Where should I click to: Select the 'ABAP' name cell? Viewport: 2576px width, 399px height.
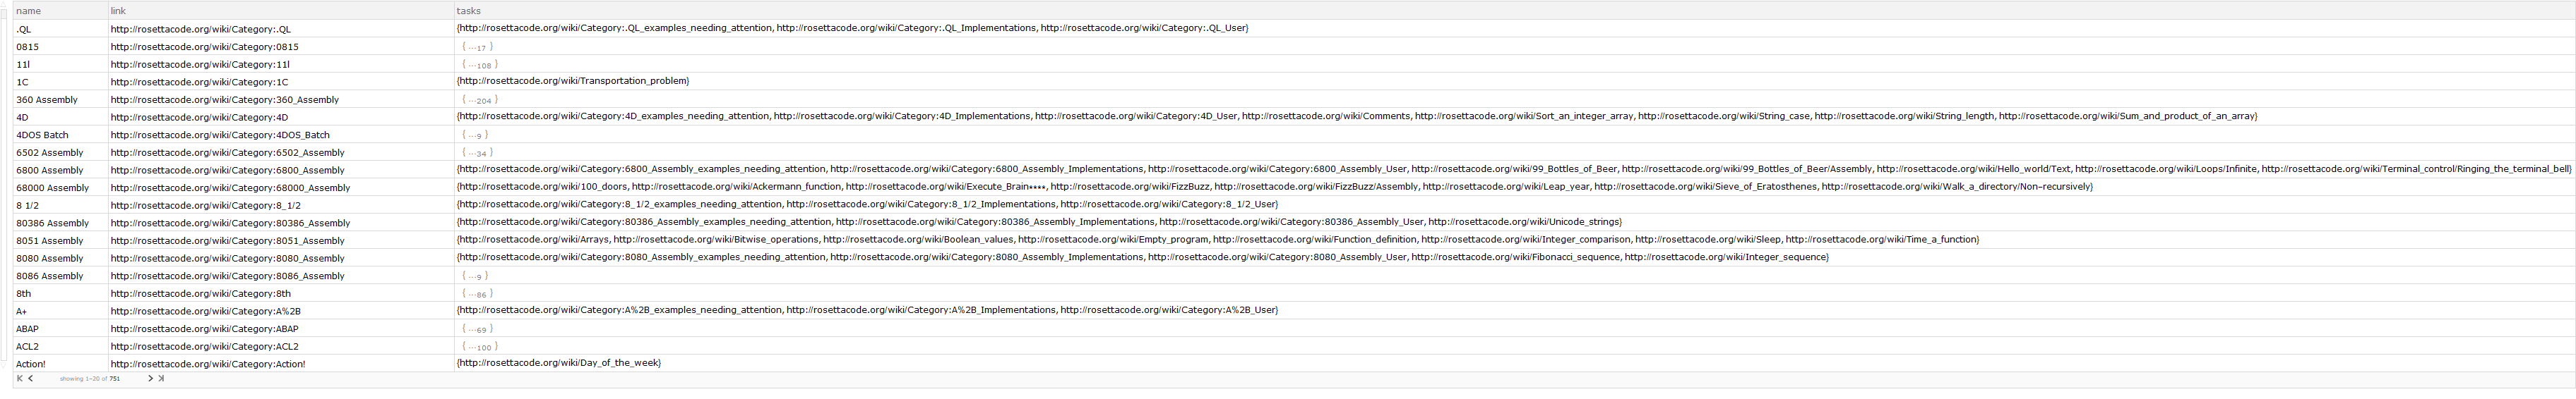(x=60, y=329)
